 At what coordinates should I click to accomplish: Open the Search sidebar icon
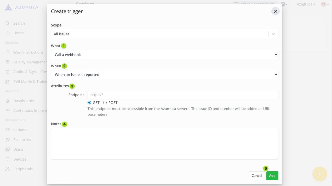point(8,23)
